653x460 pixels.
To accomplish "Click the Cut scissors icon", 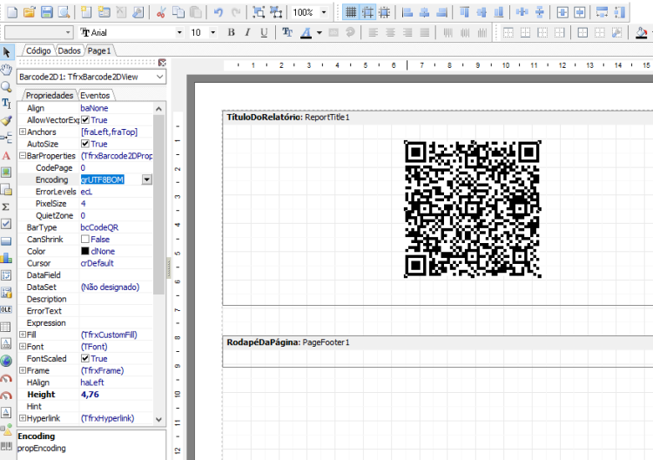I will pos(161,12).
